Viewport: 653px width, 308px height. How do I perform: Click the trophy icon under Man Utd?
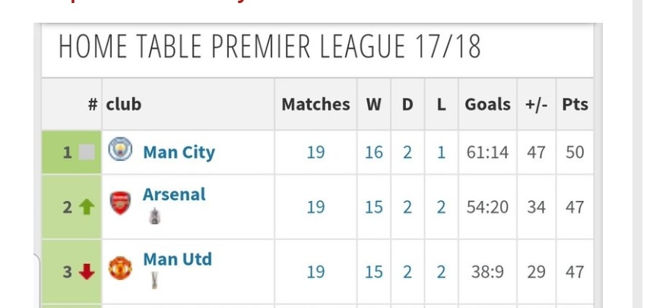(x=154, y=281)
